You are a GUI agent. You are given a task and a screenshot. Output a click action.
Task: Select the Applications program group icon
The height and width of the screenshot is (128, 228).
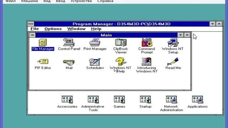tap(197, 100)
